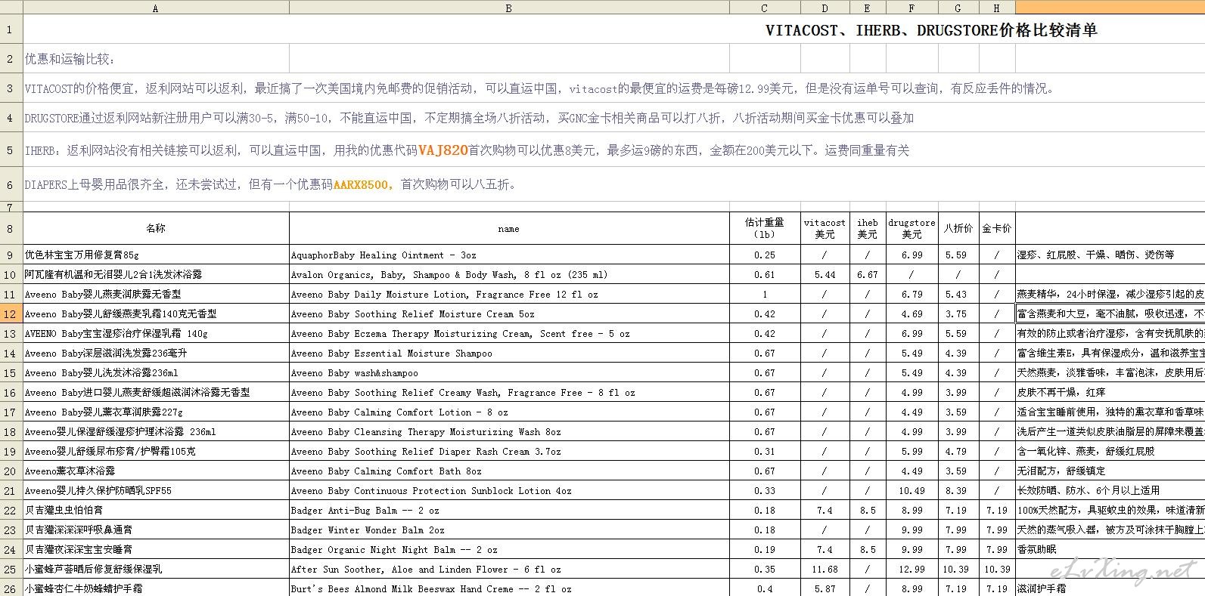Image resolution: width=1205 pixels, height=596 pixels.
Task: Click cell Burt's Bees Almond Milk Beeswax Hand Creme
Action: 509,588
